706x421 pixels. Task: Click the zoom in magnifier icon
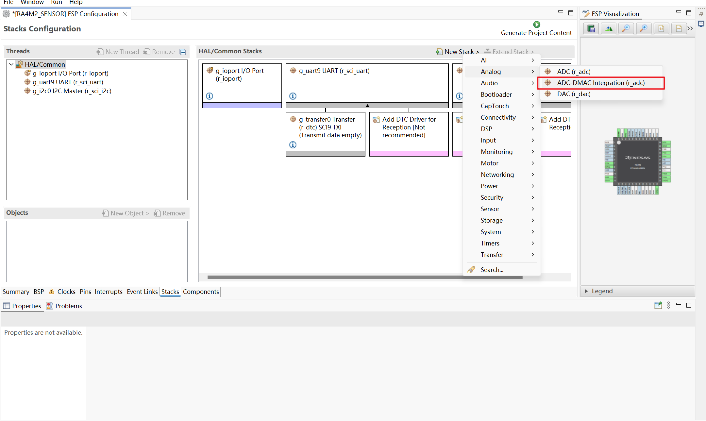coord(644,29)
